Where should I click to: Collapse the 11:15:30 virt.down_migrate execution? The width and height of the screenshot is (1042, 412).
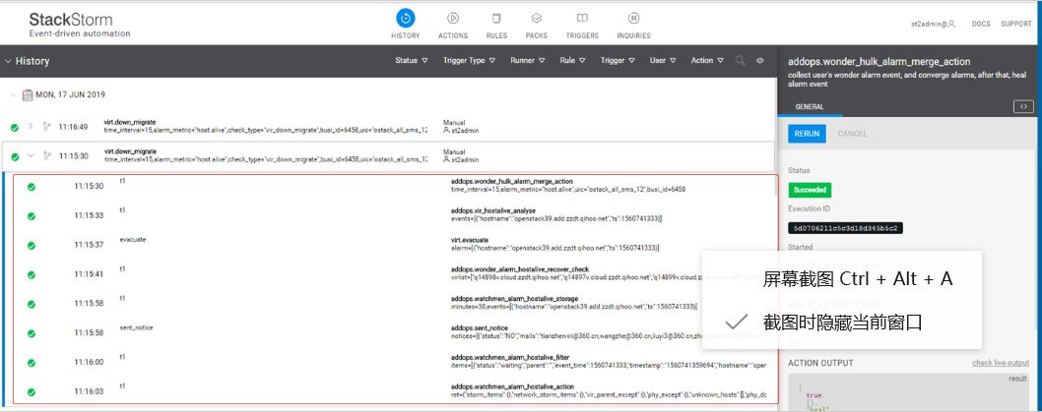[30, 156]
